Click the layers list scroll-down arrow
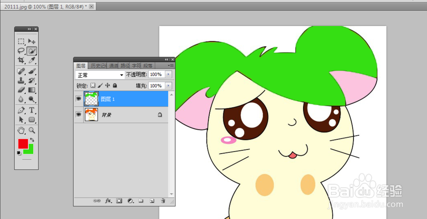Screen dimensions: 427x219 [x=172, y=194]
